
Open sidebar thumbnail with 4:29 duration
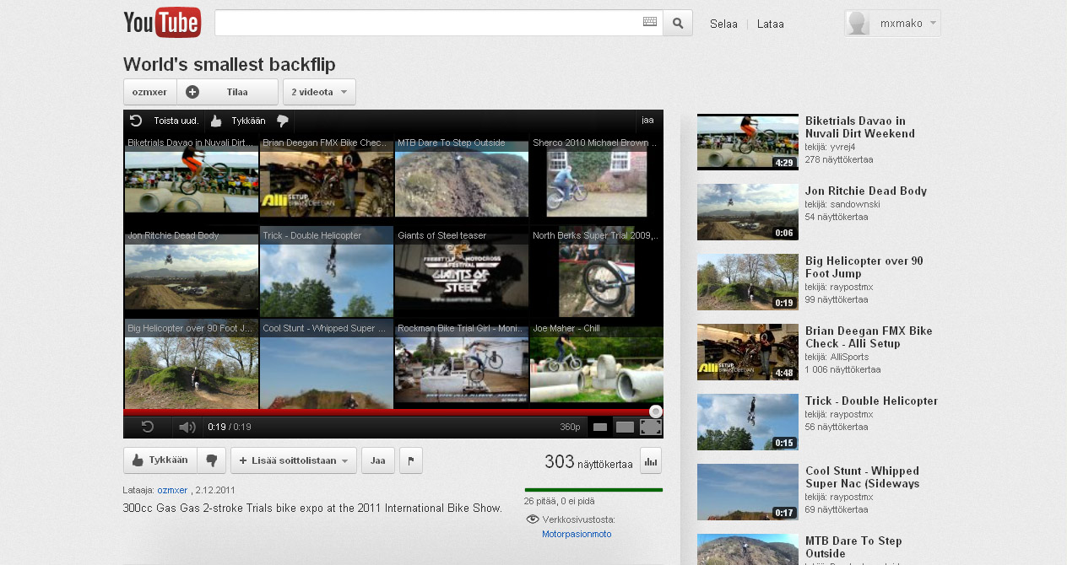click(x=747, y=142)
